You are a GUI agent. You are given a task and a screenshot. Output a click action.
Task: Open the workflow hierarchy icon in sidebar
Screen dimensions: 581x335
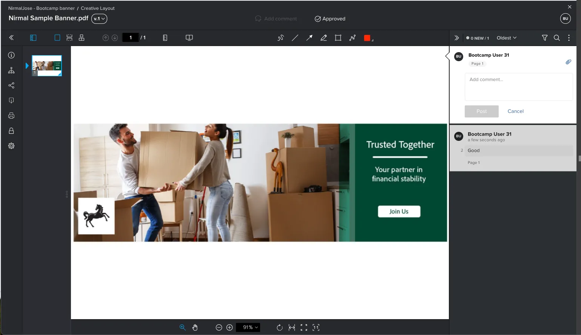(x=11, y=70)
